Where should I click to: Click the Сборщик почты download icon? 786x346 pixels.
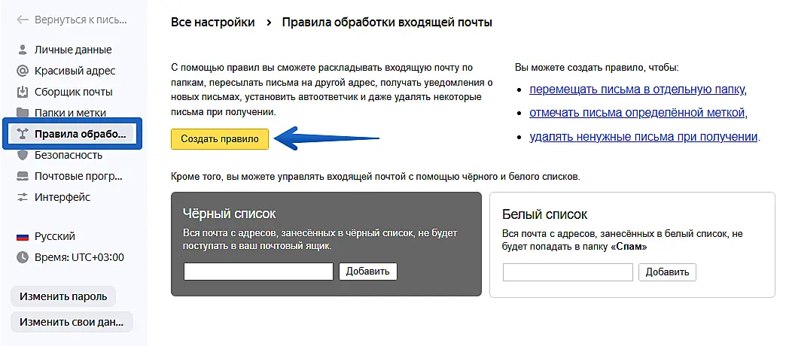click(x=22, y=92)
